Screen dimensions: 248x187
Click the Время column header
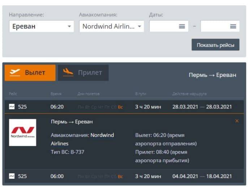pyautogui.click(x=56, y=94)
